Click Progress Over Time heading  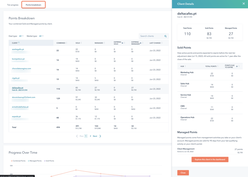click(x=23, y=153)
